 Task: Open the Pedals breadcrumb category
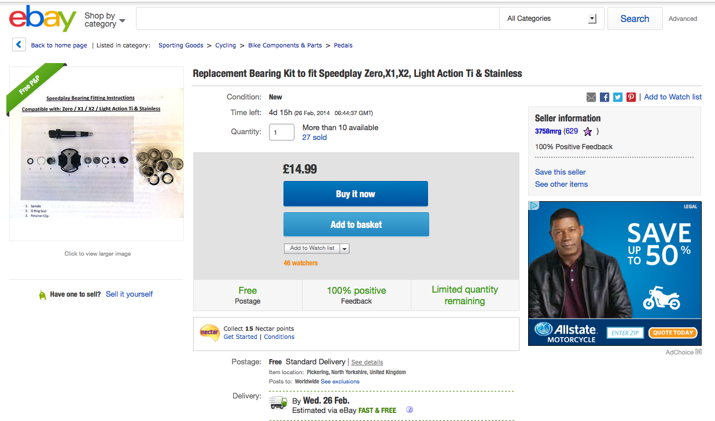[343, 45]
